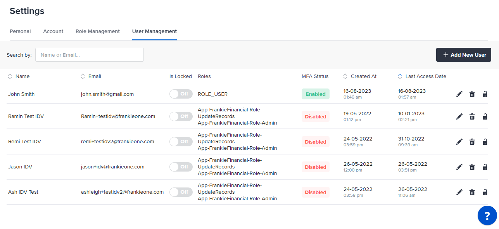Screen dimensions: 499x229
Task: Open the help question mark bubble
Action: point(487,215)
